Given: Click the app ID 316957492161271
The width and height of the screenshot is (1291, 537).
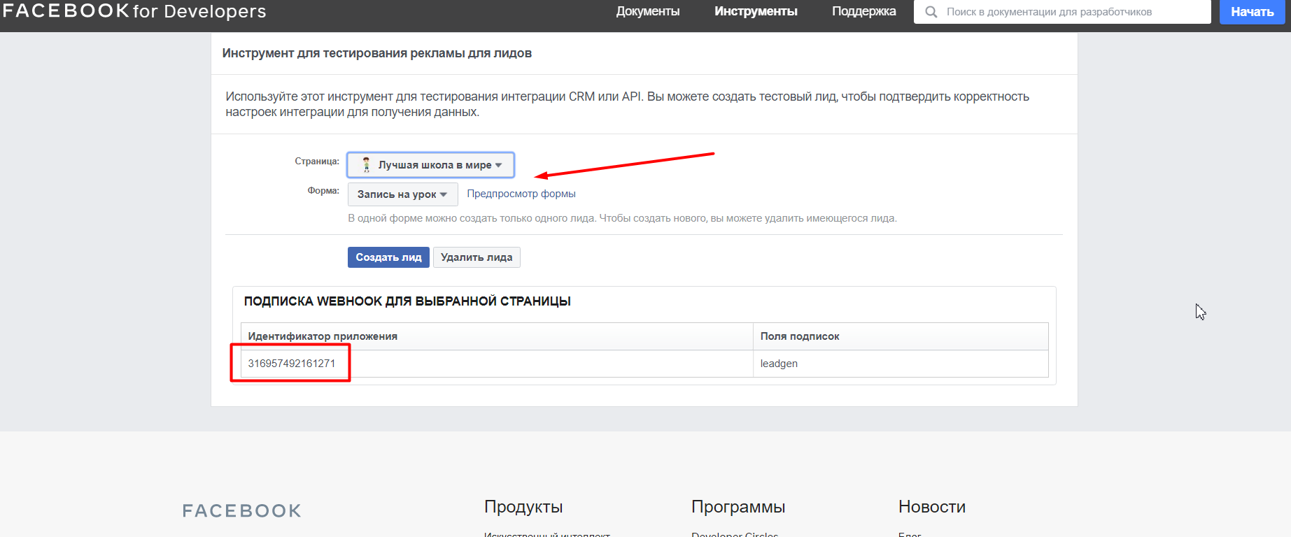Looking at the screenshot, I should point(292,364).
